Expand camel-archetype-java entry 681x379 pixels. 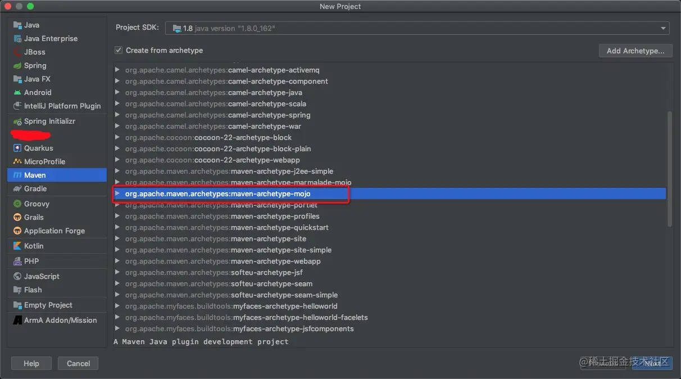coord(117,93)
